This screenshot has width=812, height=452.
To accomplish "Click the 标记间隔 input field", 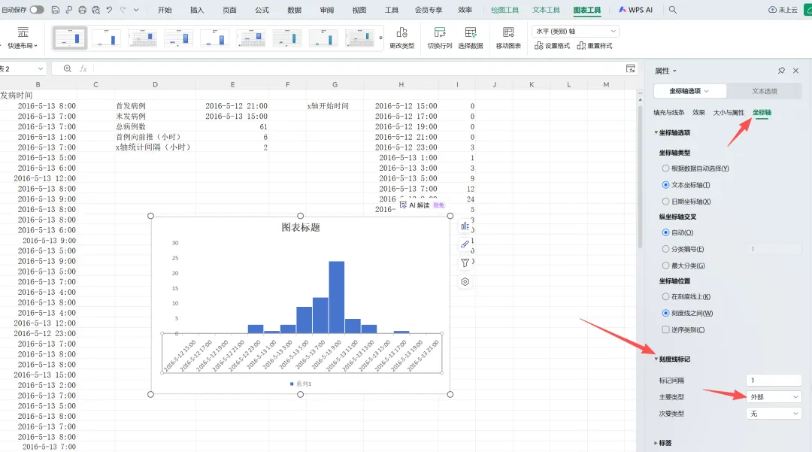I will pyautogui.click(x=774, y=381).
